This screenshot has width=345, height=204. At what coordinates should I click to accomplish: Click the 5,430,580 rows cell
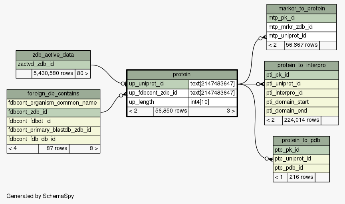point(53,73)
